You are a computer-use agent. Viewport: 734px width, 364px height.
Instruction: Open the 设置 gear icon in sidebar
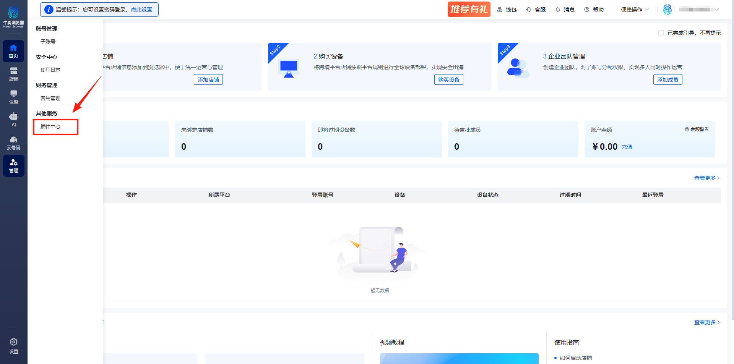pyautogui.click(x=13, y=346)
